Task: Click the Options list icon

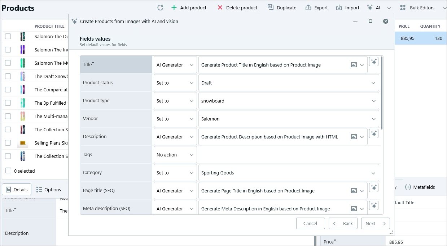Action: 39,190
